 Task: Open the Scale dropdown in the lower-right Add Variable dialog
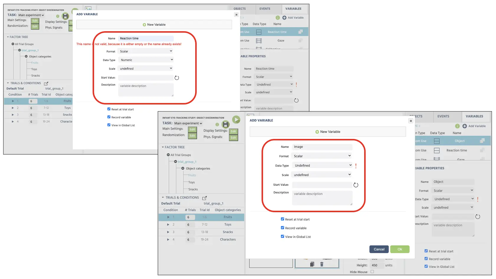point(322,175)
